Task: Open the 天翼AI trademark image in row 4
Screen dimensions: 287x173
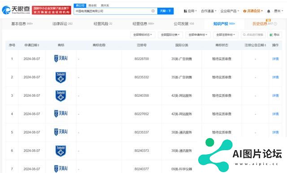Action: click(x=61, y=113)
